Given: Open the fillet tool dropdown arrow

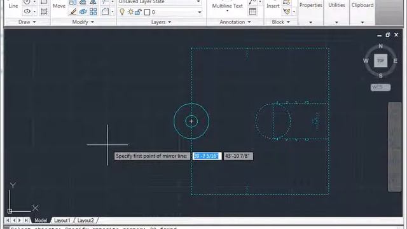Looking at the screenshot, I should (113, 11).
